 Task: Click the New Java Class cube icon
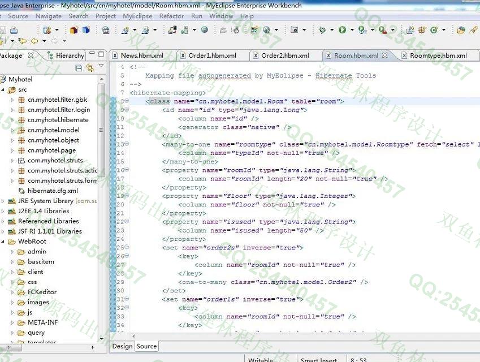(x=87, y=30)
